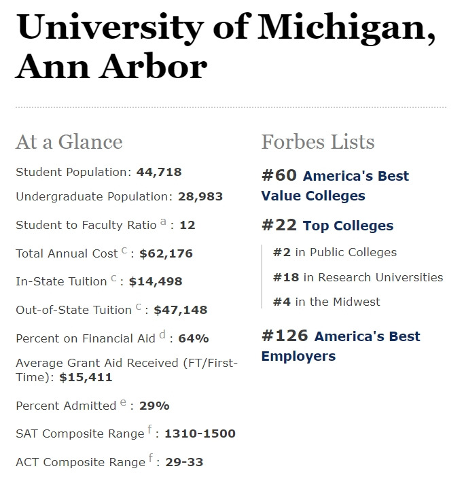Click the University of Michigan, Ann Arbor title

coord(226,46)
